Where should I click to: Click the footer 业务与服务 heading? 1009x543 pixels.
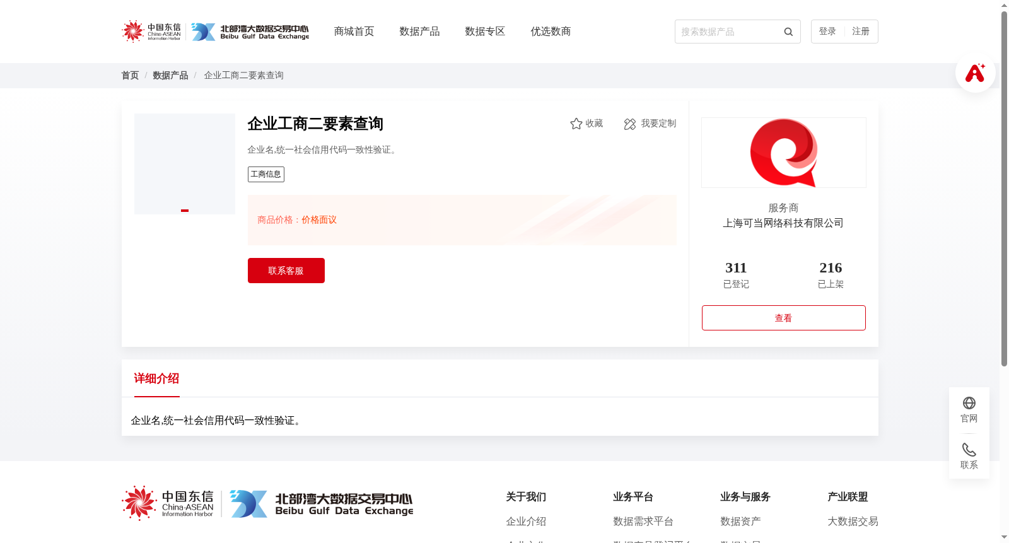pyautogui.click(x=745, y=497)
